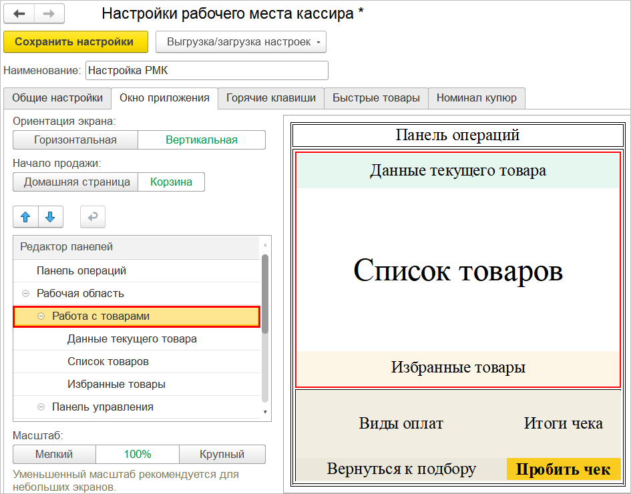The image size is (631, 494).
Task: Click the panel editor scrollbar
Action: tap(265, 294)
